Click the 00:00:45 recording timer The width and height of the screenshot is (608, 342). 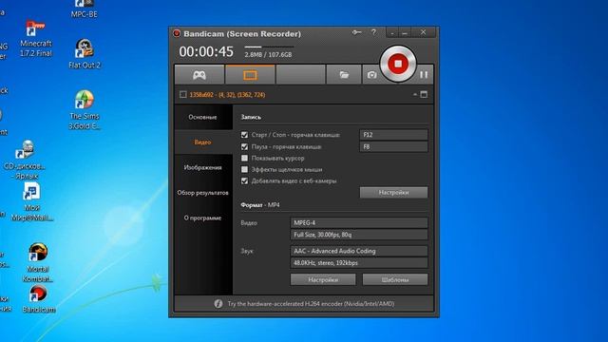coord(206,51)
